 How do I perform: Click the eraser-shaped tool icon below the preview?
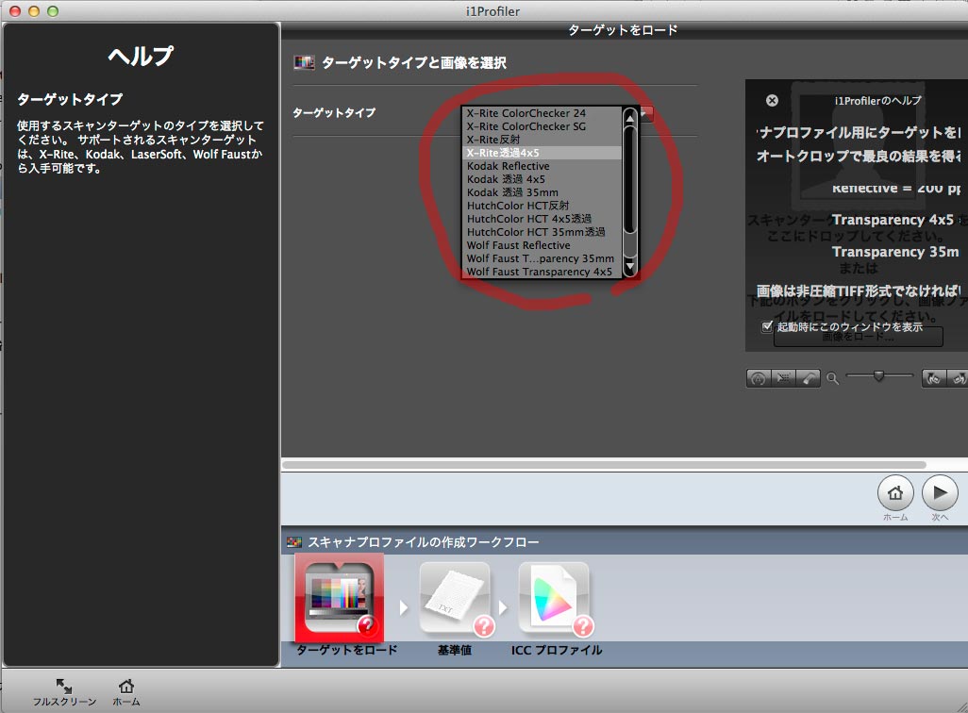coord(809,378)
